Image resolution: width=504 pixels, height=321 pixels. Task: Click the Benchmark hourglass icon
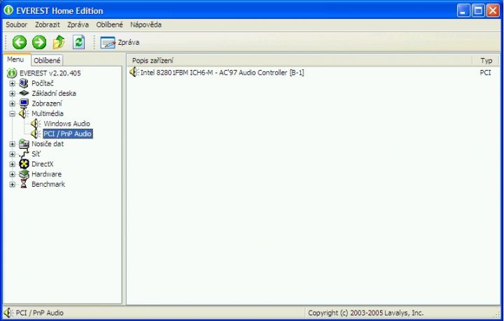[24, 184]
